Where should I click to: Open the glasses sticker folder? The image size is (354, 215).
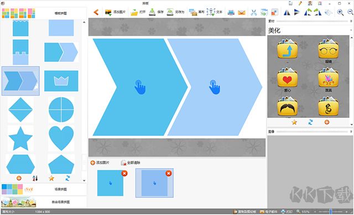click(328, 49)
